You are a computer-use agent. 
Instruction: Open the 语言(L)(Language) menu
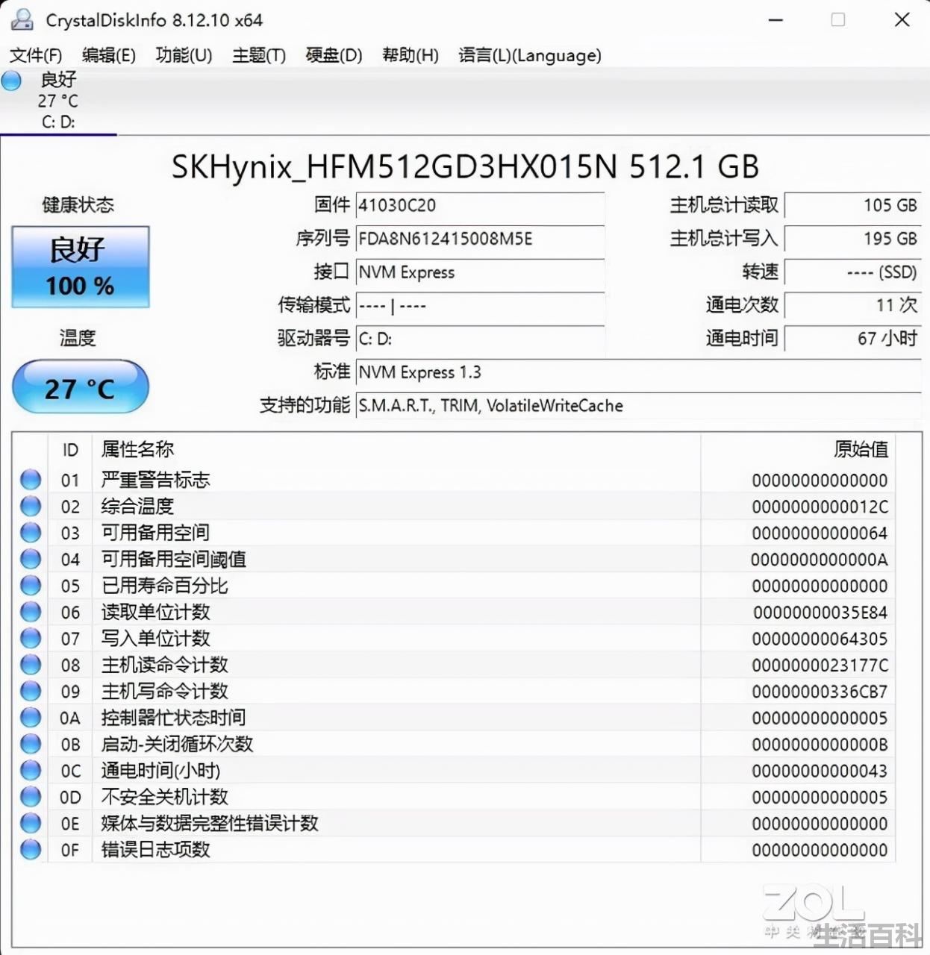tap(530, 55)
